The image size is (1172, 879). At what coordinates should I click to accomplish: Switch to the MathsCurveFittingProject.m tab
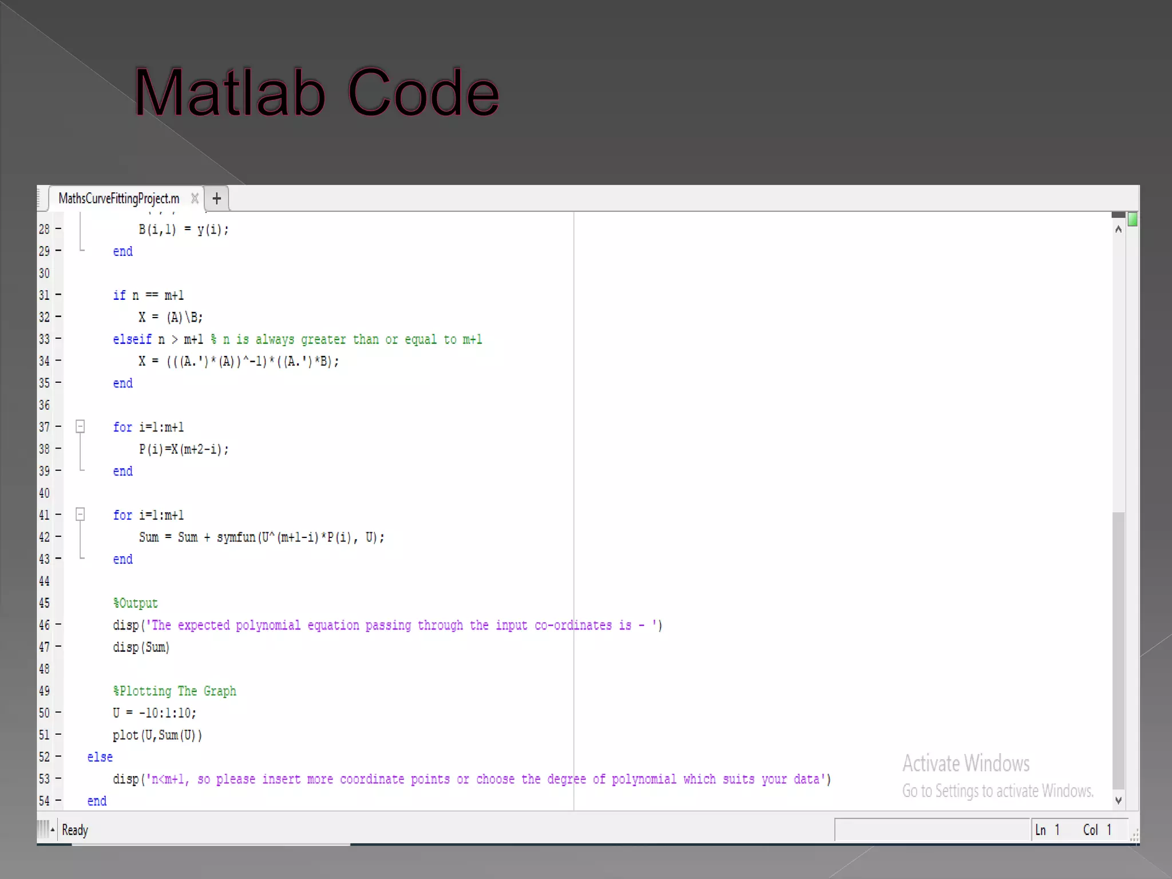point(118,199)
